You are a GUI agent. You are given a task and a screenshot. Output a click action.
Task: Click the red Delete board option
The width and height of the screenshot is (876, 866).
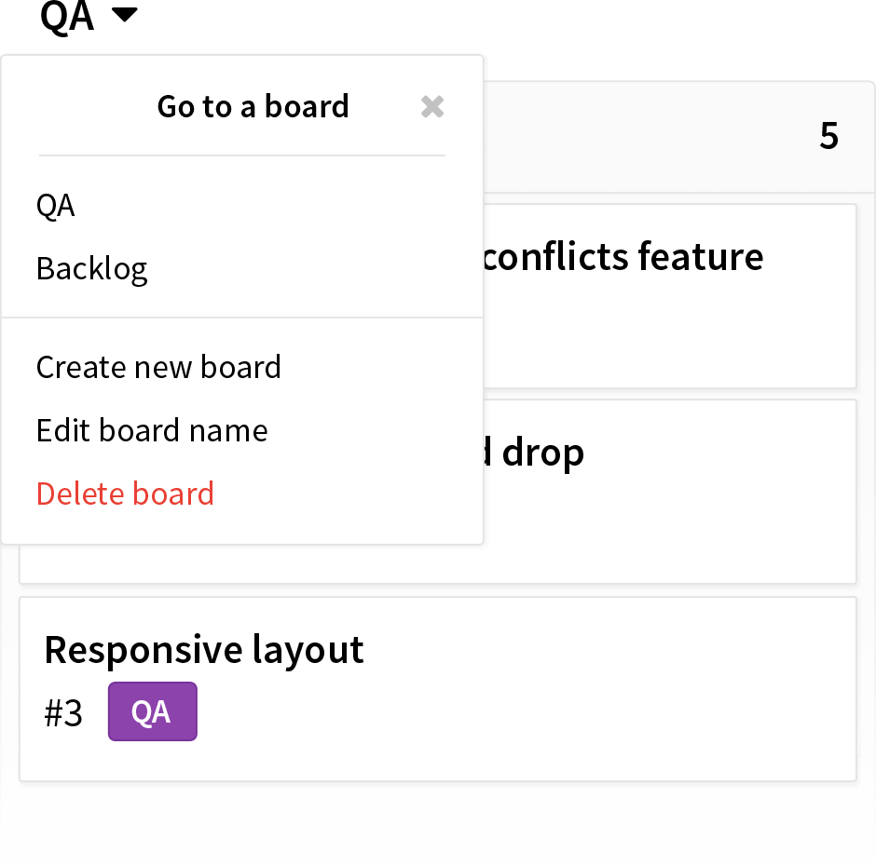pos(125,494)
